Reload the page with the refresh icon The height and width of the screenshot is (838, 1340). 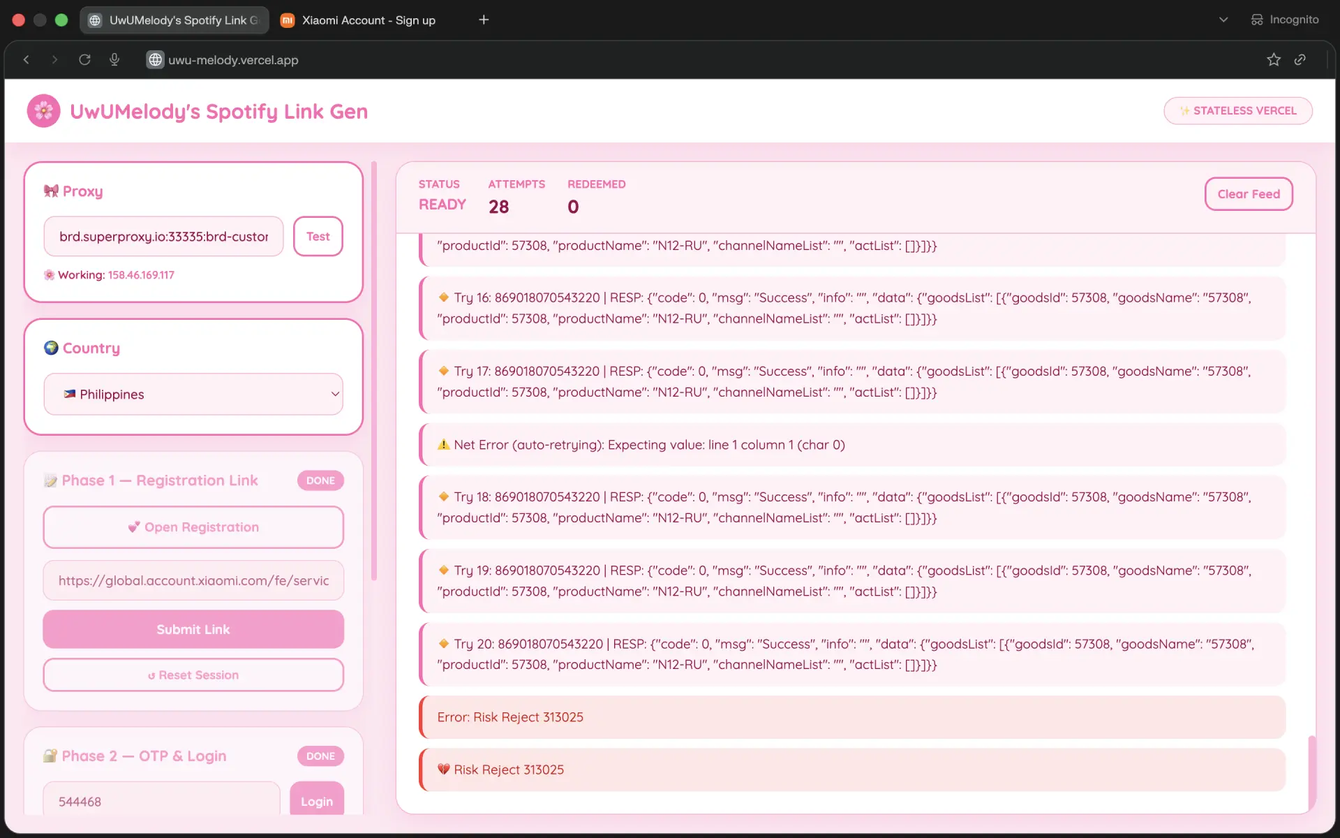(x=84, y=60)
